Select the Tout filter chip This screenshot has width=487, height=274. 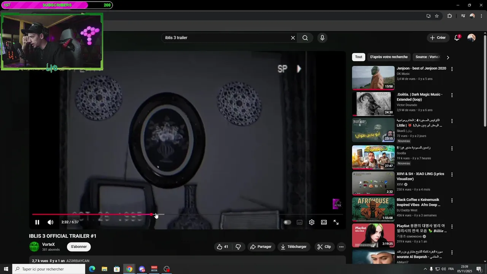[x=359, y=57]
